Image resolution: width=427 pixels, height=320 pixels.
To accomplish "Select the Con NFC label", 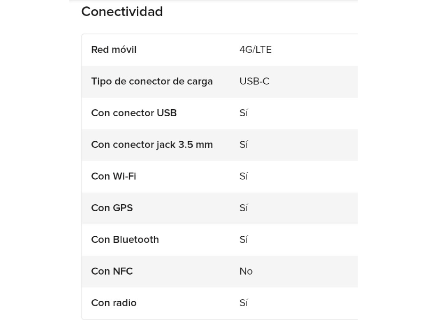I will pyautogui.click(x=112, y=271).
